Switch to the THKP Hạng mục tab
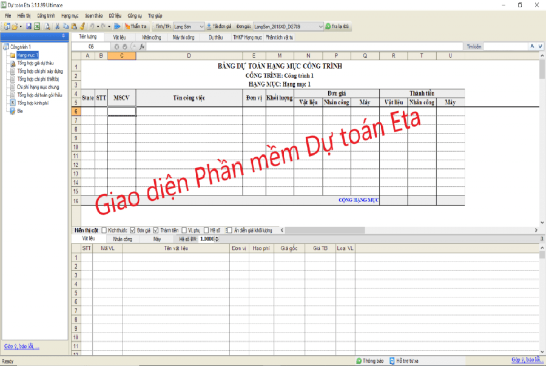This screenshot has height=366, width=546. pos(248,37)
